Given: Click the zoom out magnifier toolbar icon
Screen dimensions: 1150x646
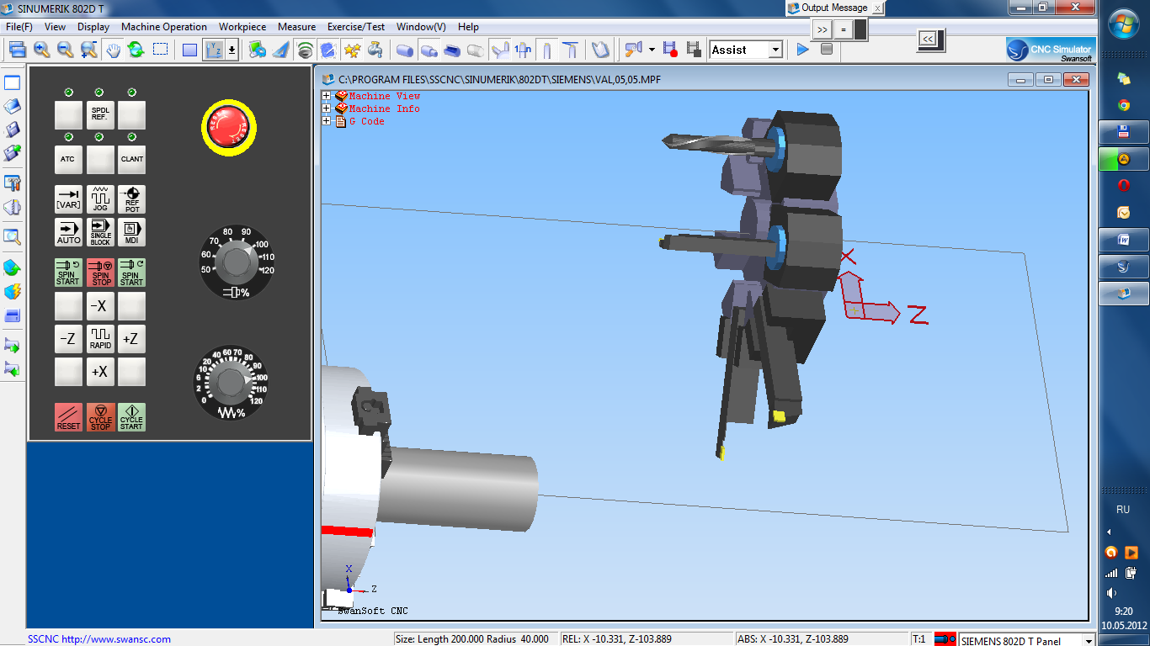Looking at the screenshot, I should click(x=65, y=50).
